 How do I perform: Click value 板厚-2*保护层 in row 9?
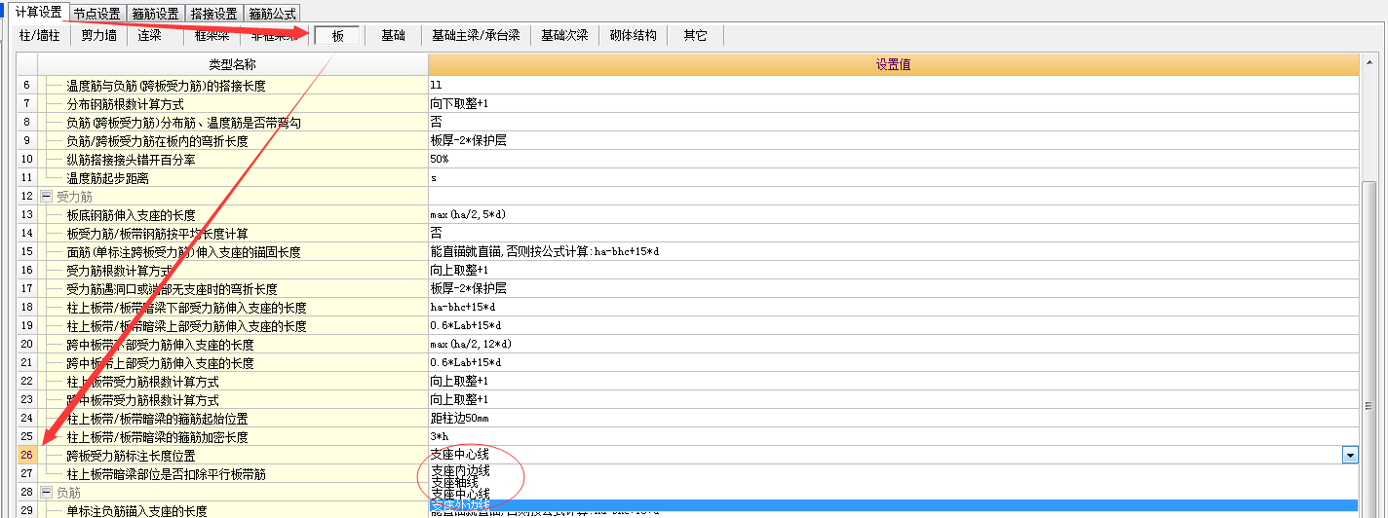coord(468,141)
